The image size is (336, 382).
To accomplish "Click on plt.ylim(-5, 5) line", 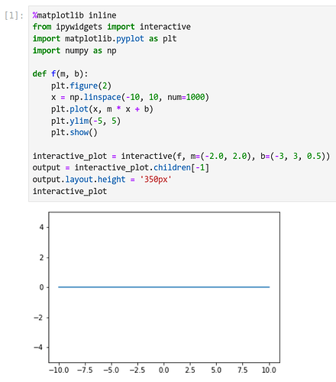I will click(86, 121).
